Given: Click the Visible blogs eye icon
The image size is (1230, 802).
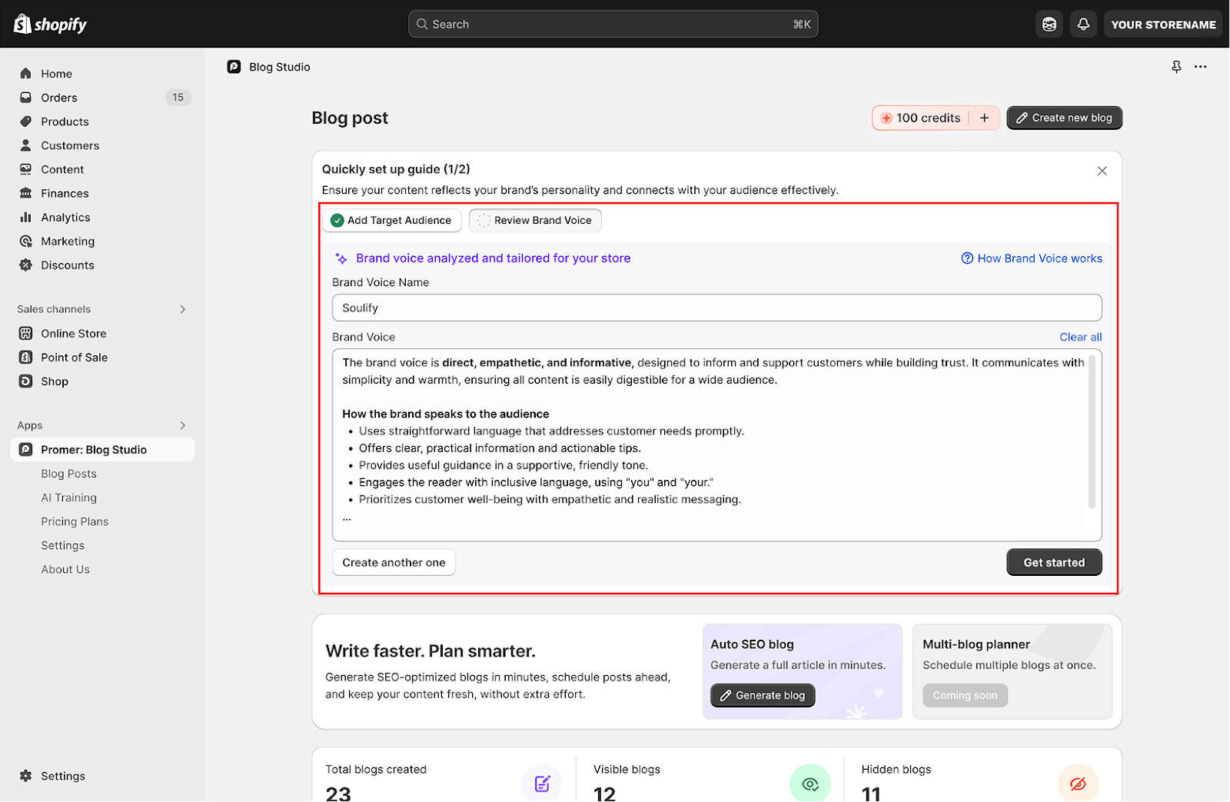Looking at the screenshot, I should [810, 784].
